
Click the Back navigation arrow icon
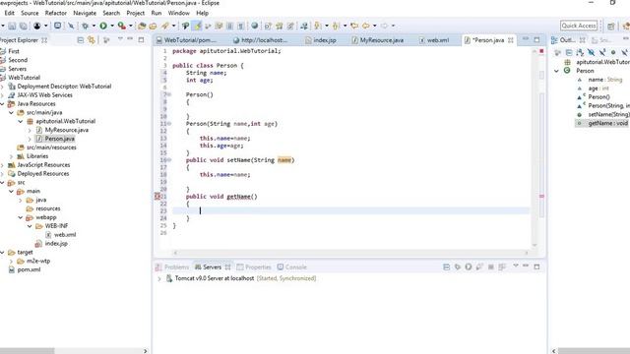coord(365,27)
